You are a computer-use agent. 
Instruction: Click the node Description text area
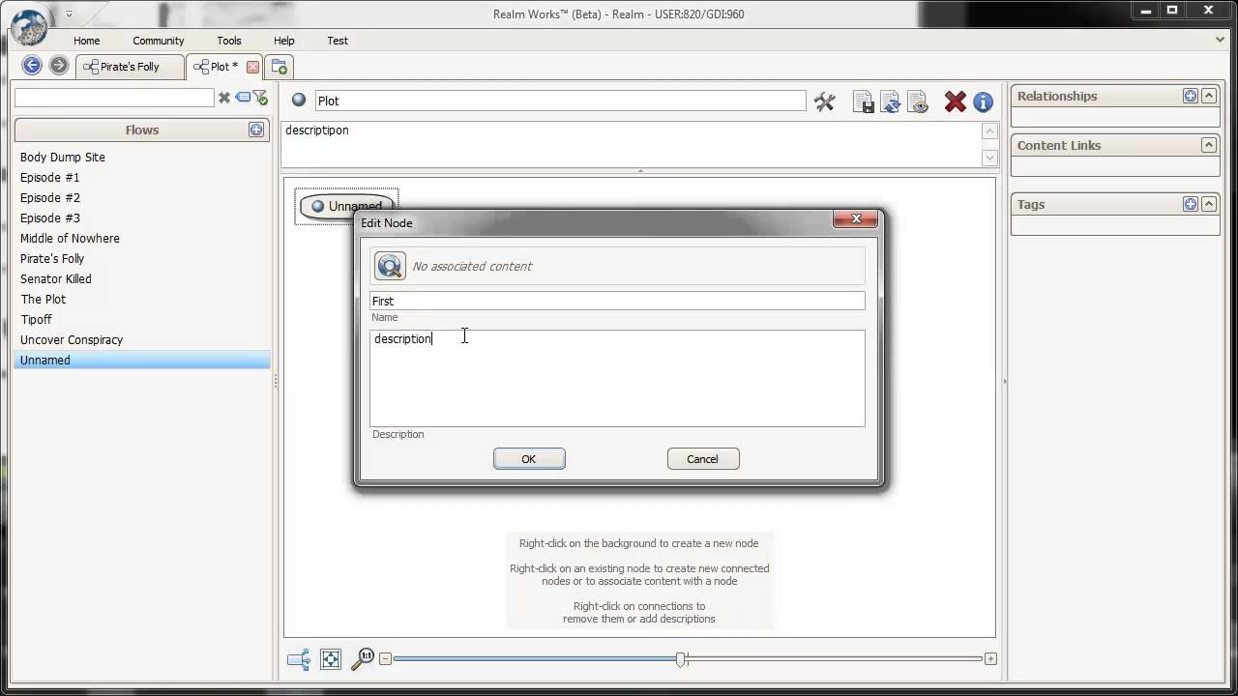[x=617, y=378]
